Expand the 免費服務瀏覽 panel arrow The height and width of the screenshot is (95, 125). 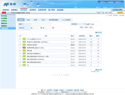coord(123,10)
